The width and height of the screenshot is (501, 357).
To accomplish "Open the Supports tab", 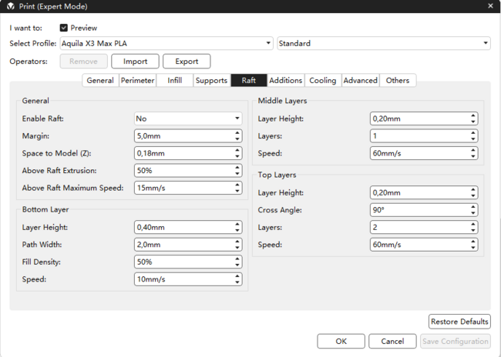I will pos(211,80).
